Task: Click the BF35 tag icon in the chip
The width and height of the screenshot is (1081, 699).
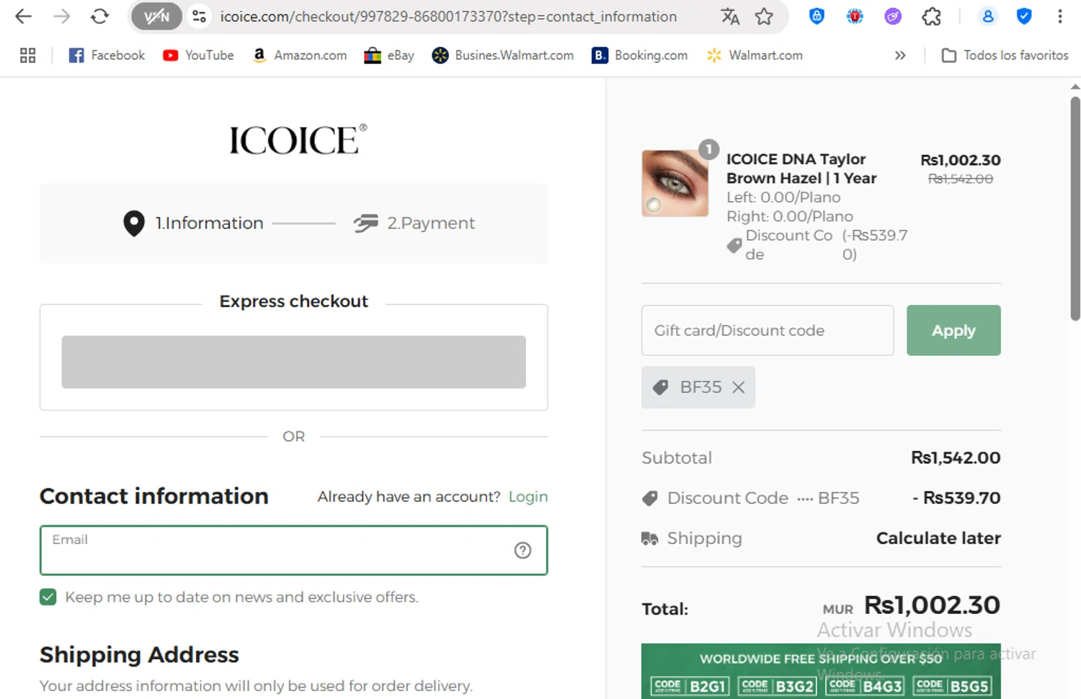Action: (660, 388)
